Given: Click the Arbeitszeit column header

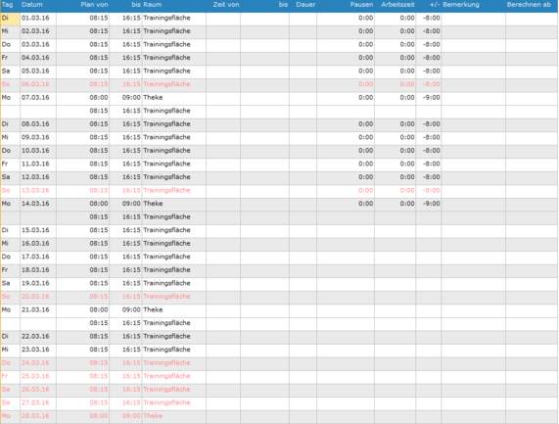Looking at the screenshot, I should 397,5.
